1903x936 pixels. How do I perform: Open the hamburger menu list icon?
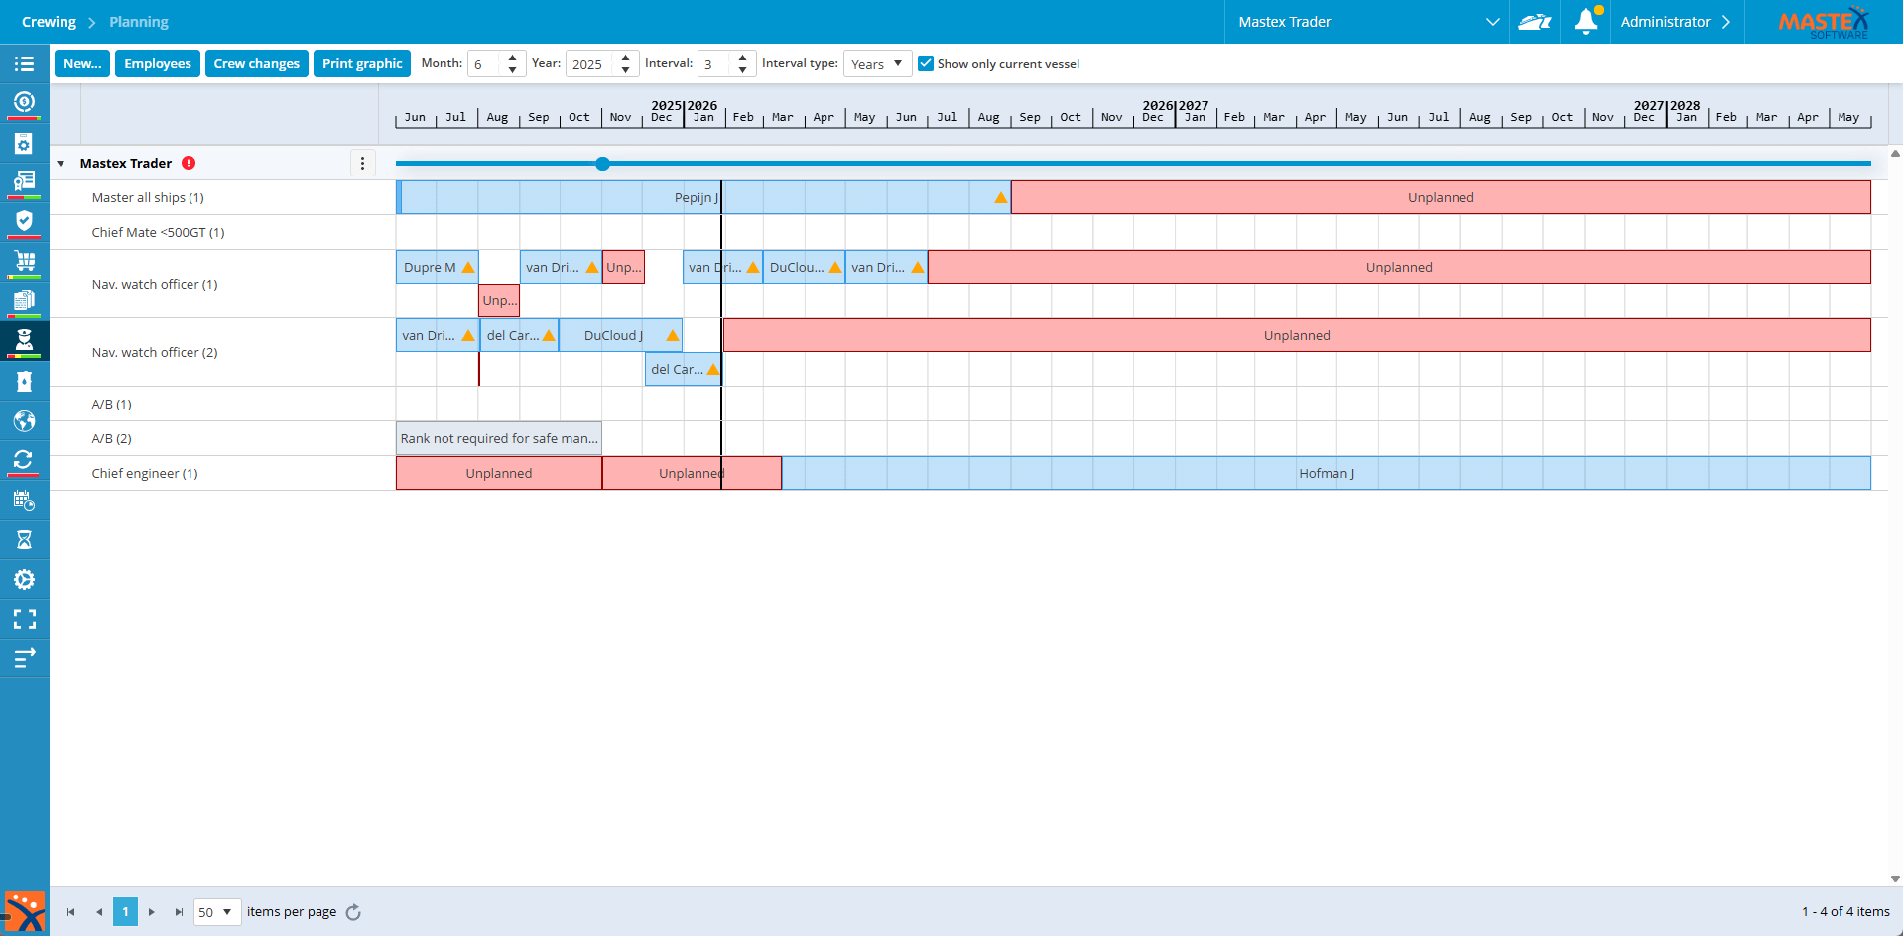click(24, 63)
